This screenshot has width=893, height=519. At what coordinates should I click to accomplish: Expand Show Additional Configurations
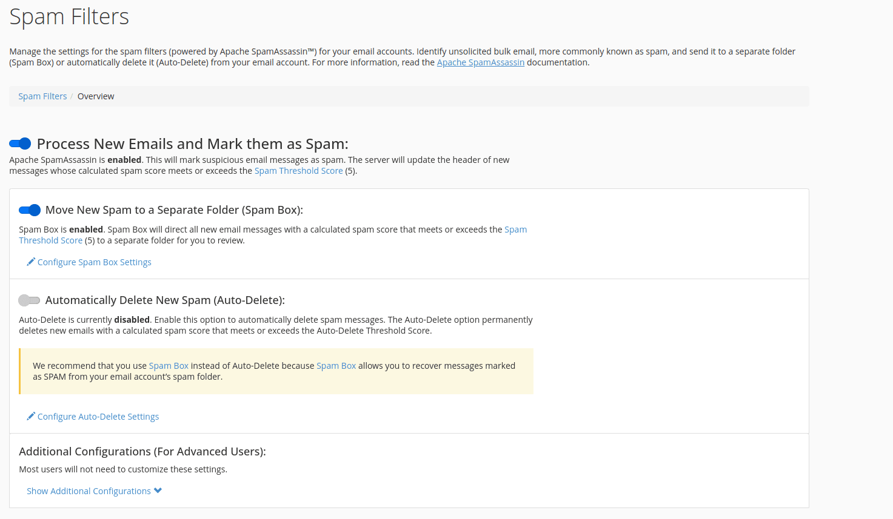[89, 491]
